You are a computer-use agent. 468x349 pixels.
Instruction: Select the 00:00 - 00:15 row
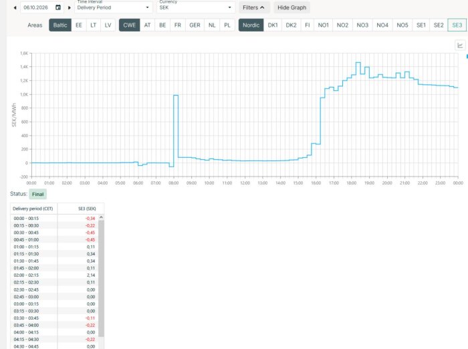click(x=55, y=218)
